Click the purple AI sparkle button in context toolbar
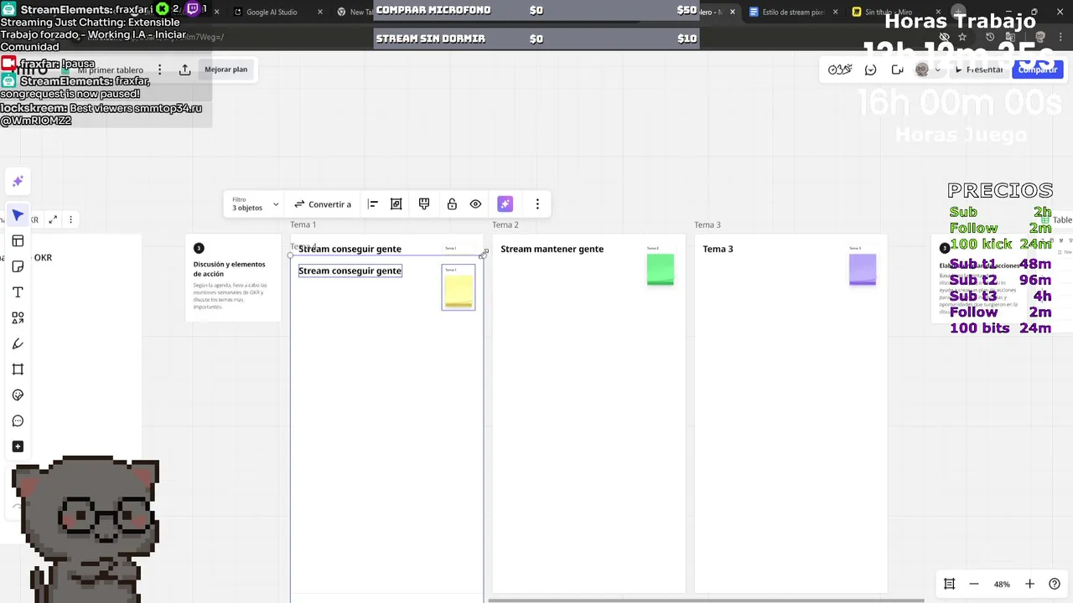 [505, 204]
